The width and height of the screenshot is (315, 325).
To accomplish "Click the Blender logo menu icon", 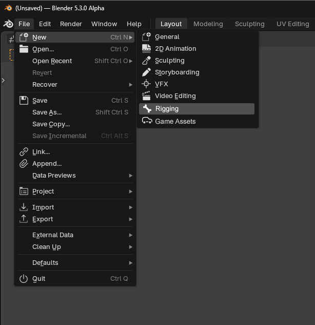I will pyautogui.click(x=8, y=24).
